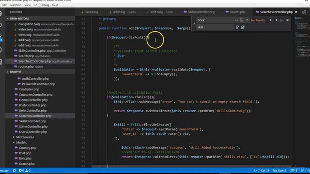Switch to the Search.php tab
The image size is (310, 174).
pos(236,12)
